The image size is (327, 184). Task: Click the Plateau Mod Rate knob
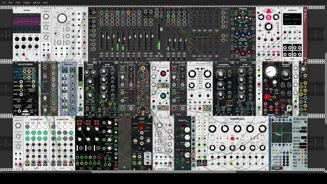coord(237,52)
